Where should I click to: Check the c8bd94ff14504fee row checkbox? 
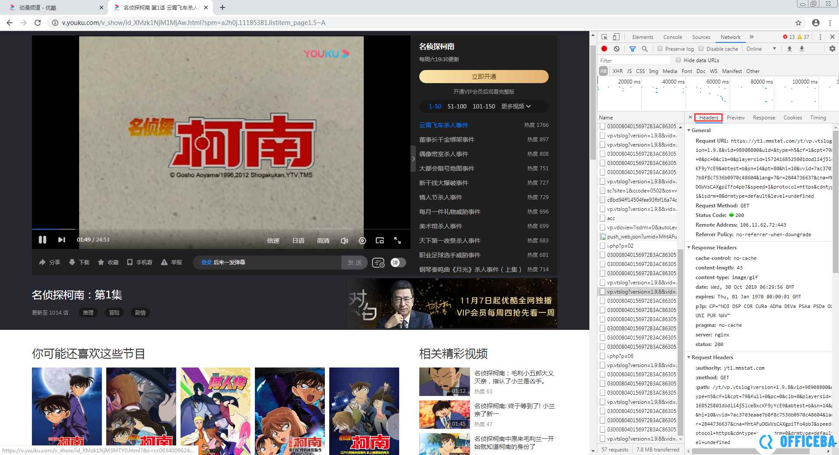click(602, 199)
